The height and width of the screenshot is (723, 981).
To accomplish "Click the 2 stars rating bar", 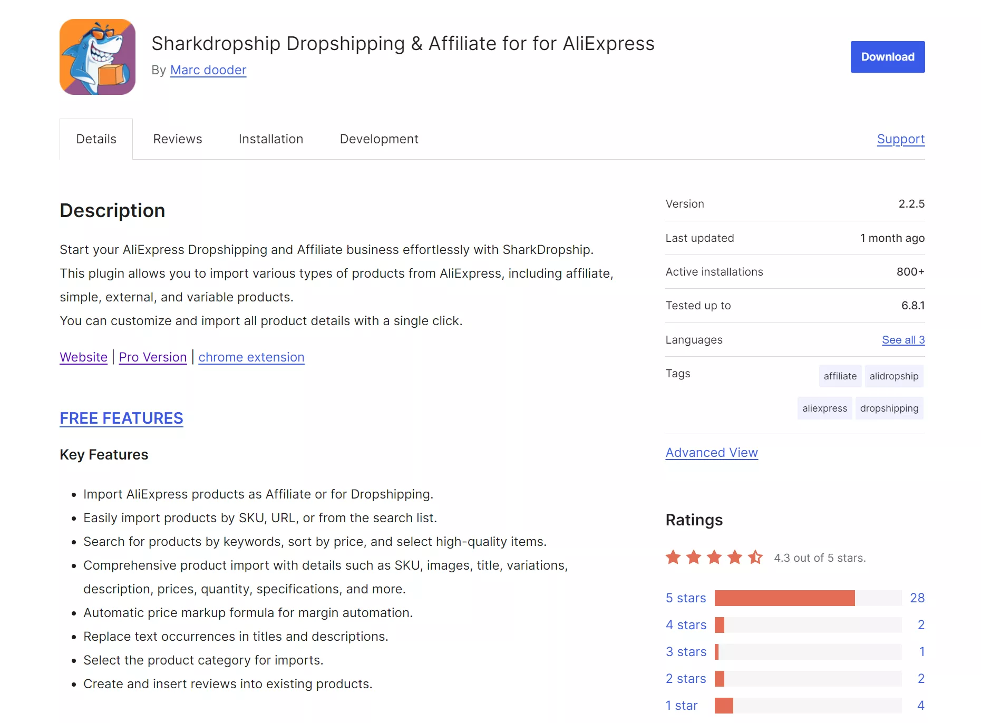I will coord(808,679).
